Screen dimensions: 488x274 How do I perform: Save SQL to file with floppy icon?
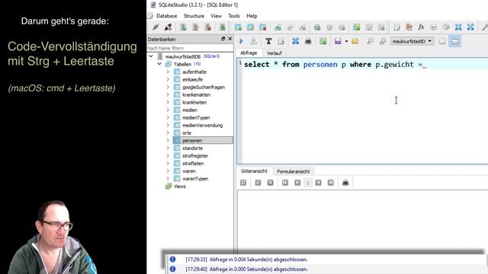[338, 41]
